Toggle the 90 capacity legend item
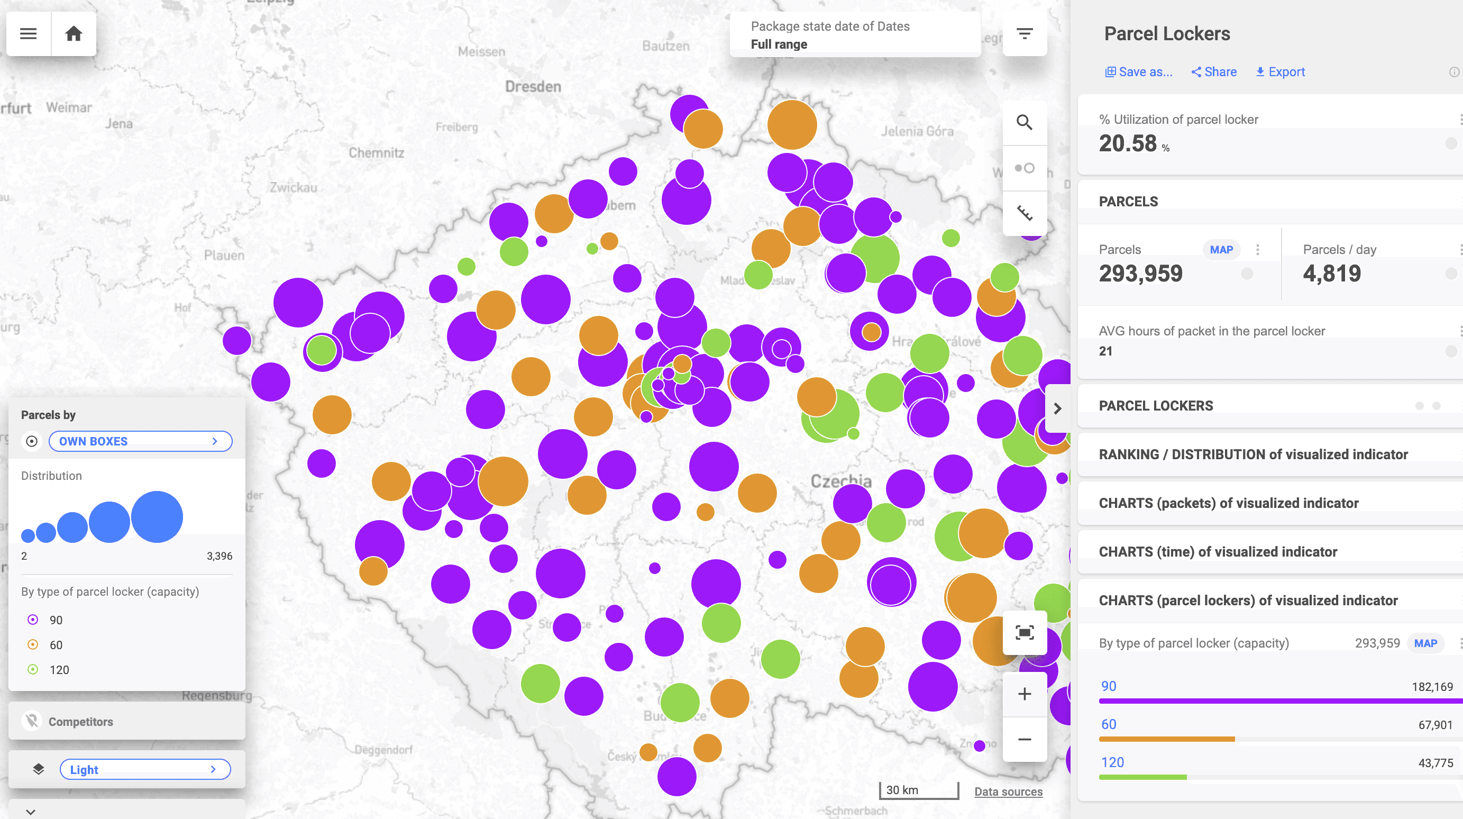The image size is (1463, 819). (x=33, y=620)
